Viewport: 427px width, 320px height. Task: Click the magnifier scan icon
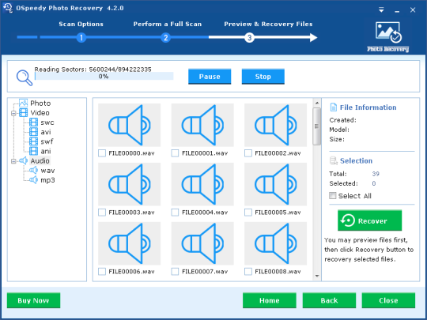tap(25, 78)
